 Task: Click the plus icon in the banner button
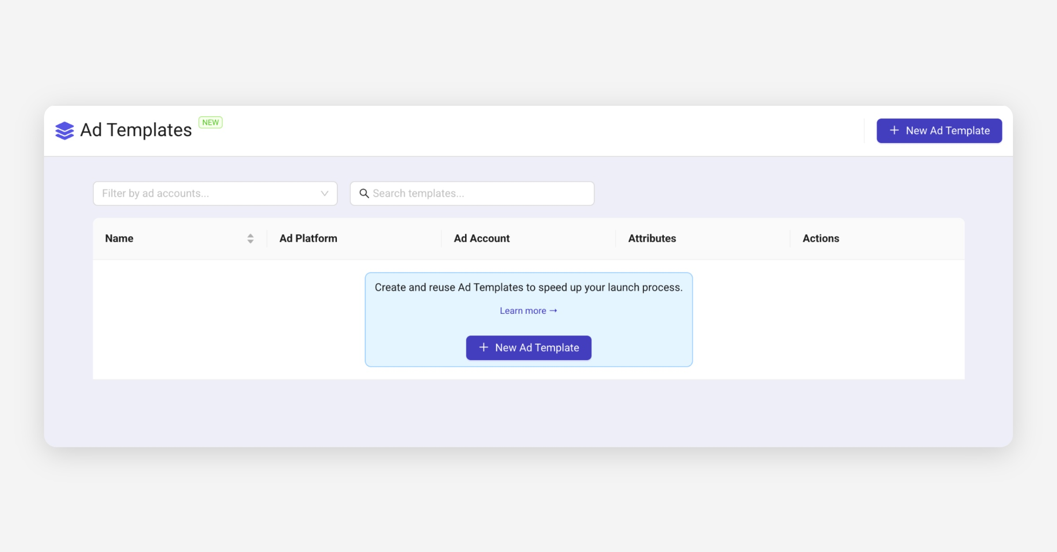[484, 347]
